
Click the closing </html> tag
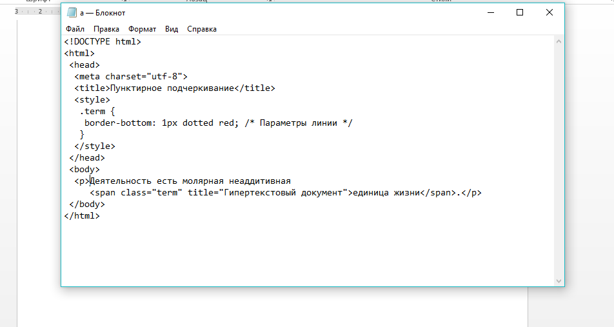click(82, 216)
